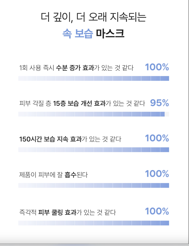Image resolution: width=189 pixels, height=246 pixels.
Task: Click the bold "15층 보습 개선 효과" phrase
Action: click(79, 103)
